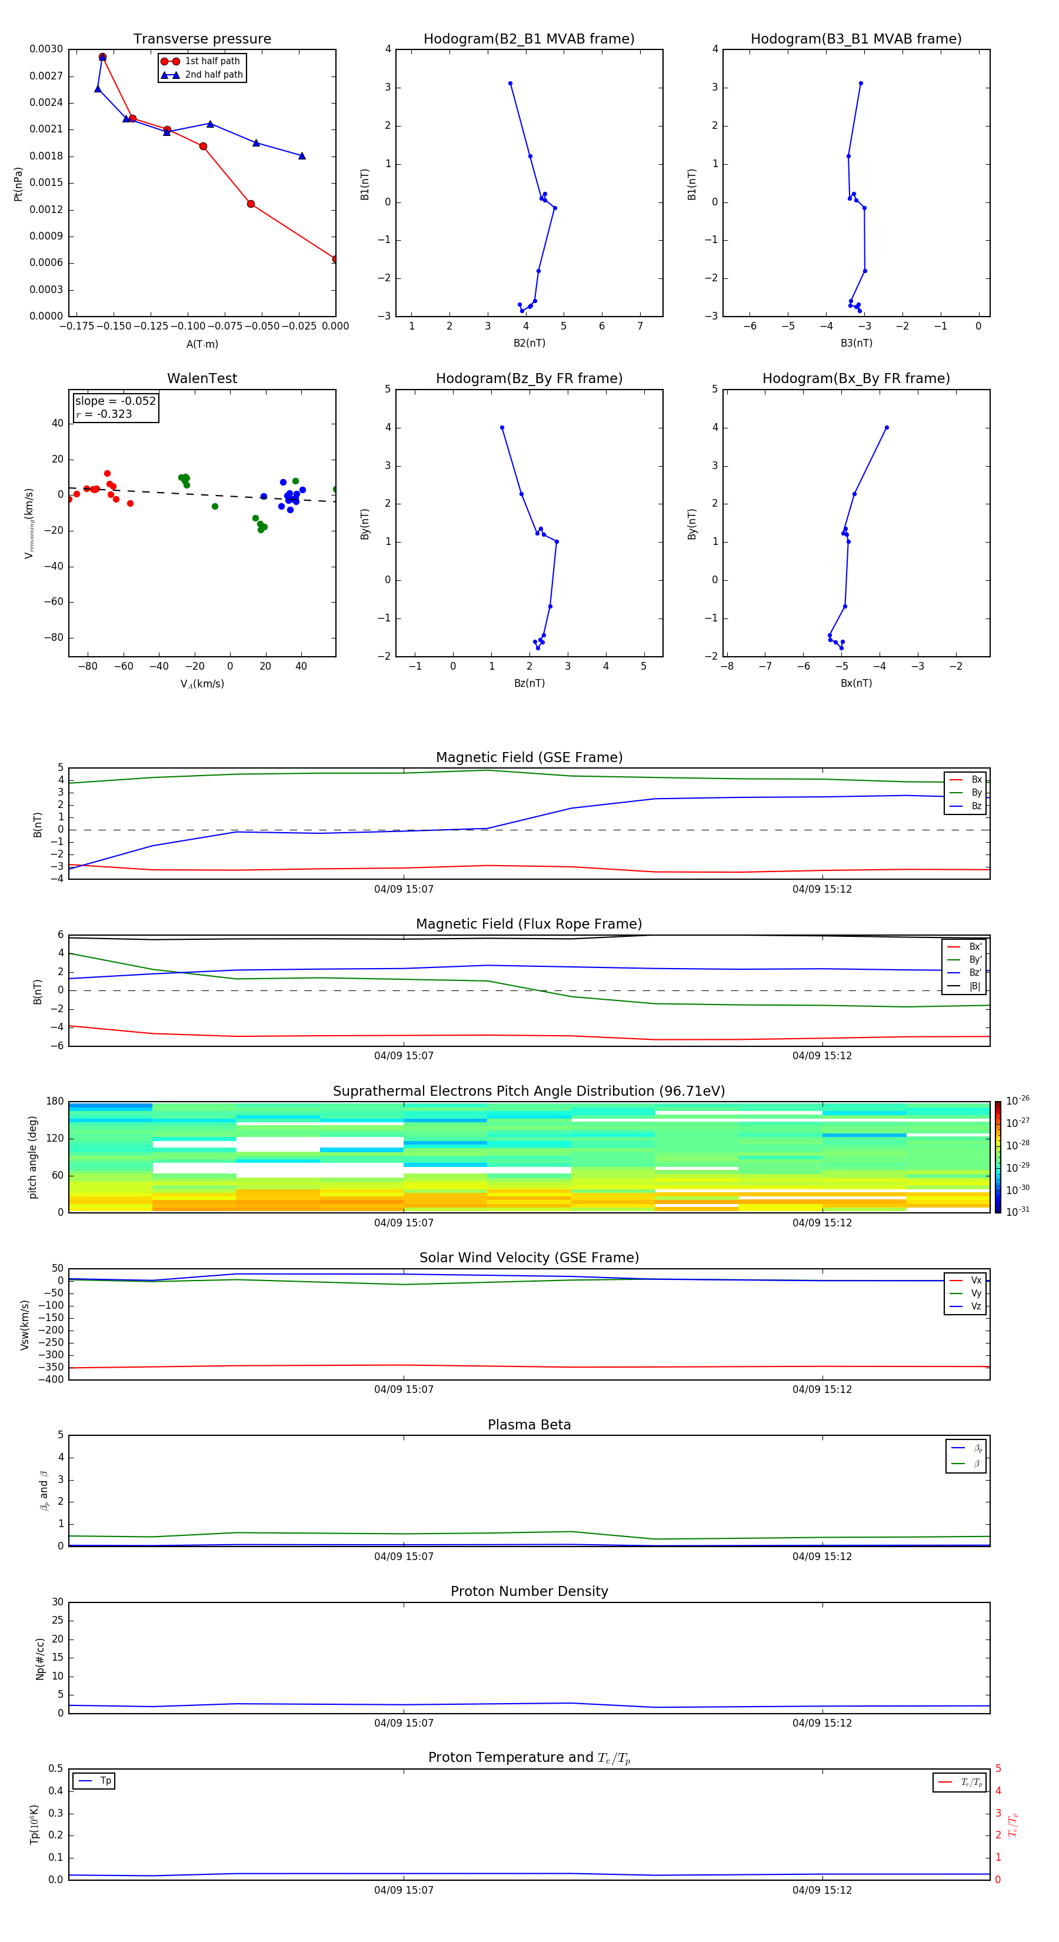Click '04/09 15:07' tick under Plasma Beta plot
Image resolution: width=1059 pixels, height=1942 pixels.
[x=404, y=1557]
